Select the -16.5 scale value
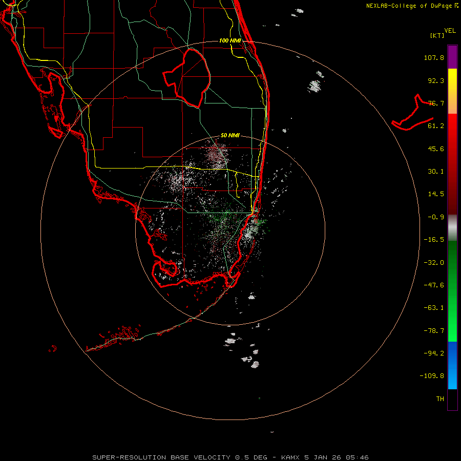 [434, 240]
